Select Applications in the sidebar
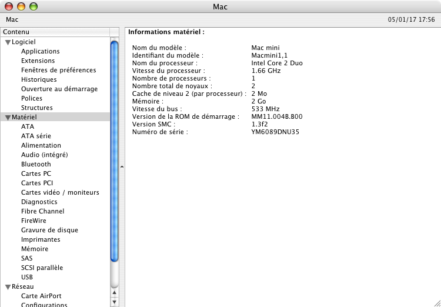The height and width of the screenshot is (307, 441). point(40,51)
